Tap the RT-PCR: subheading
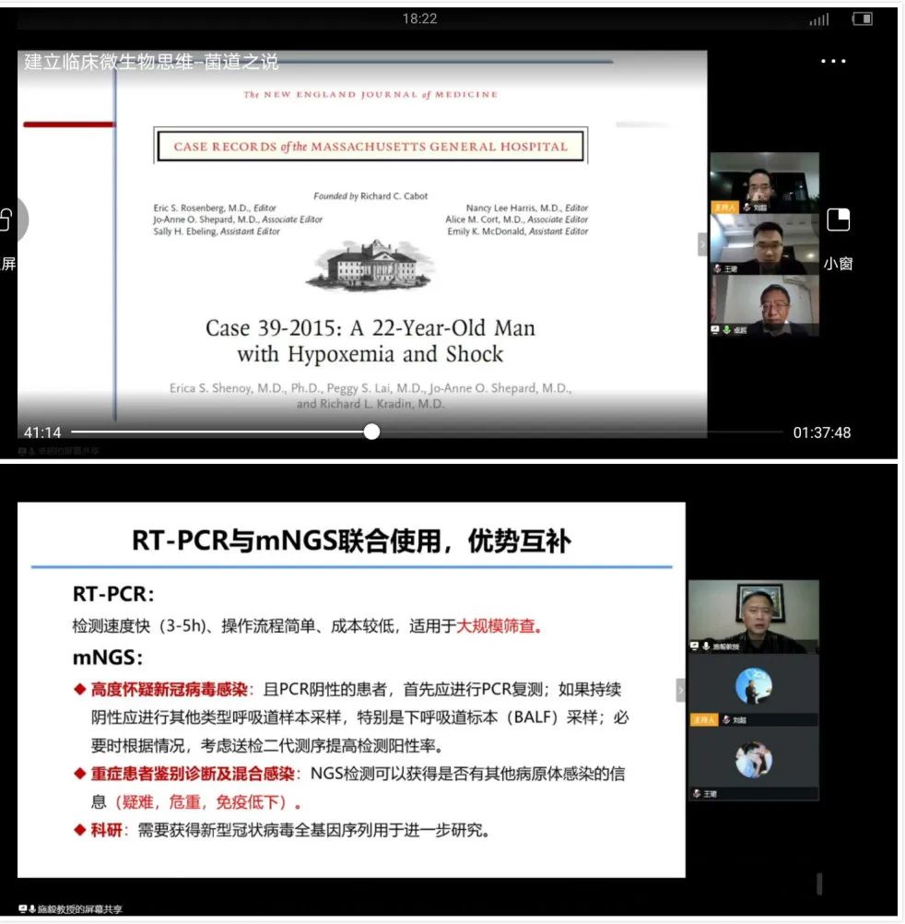This screenshot has width=905, height=924. [113, 594]
